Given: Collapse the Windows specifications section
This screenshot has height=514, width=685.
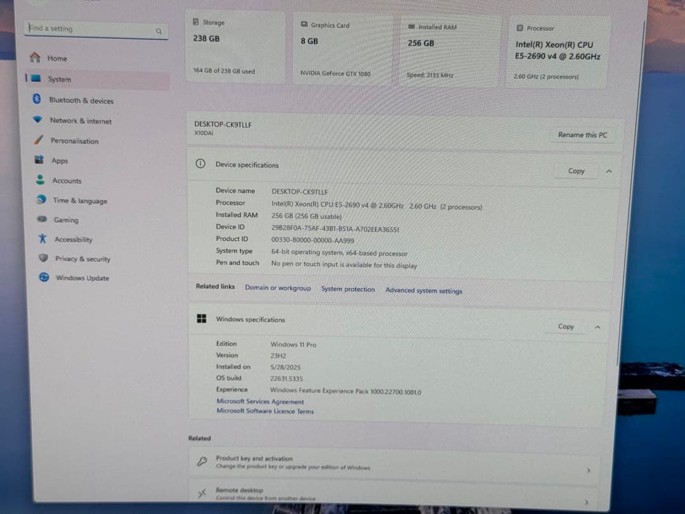Looking at the screenshot, I should pos(597,326).
